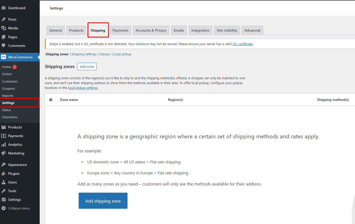355x224 pixels.
Task: Click the help icon beside Zone name
Action: tap(51, 100)
